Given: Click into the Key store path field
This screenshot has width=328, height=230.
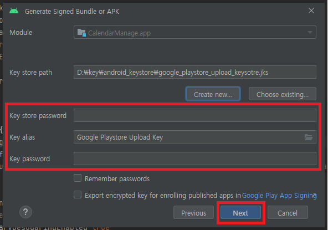Looking at the screenshot, I should [x=195, y=72].
